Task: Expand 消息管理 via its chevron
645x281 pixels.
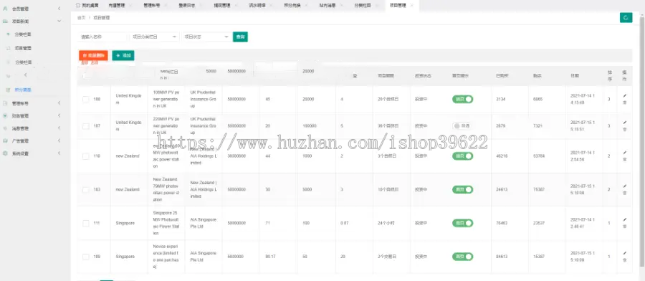Action: [x=59, y=128]
